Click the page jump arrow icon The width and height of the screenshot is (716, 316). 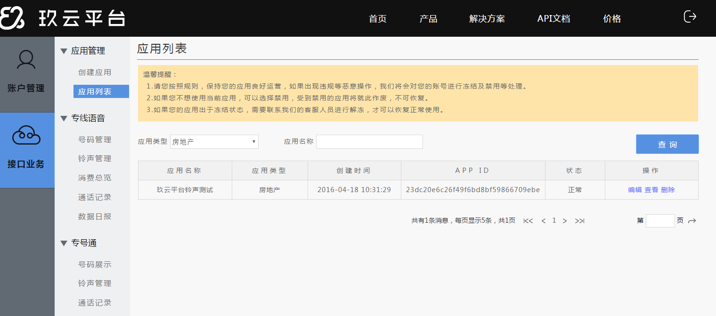click(692, 221)
